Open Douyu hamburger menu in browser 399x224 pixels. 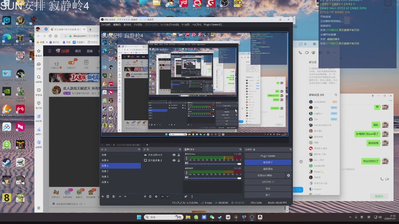[49, 51]
